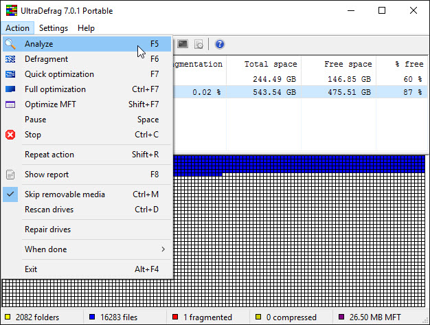Screen dimensions: 430x325
Task: Choose Stop menu entry
Action: pos(87,135)
